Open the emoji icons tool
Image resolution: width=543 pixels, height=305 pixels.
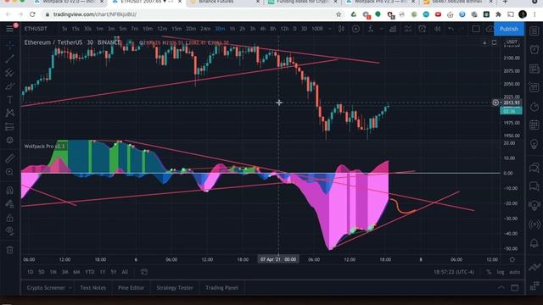pos(9,141)
